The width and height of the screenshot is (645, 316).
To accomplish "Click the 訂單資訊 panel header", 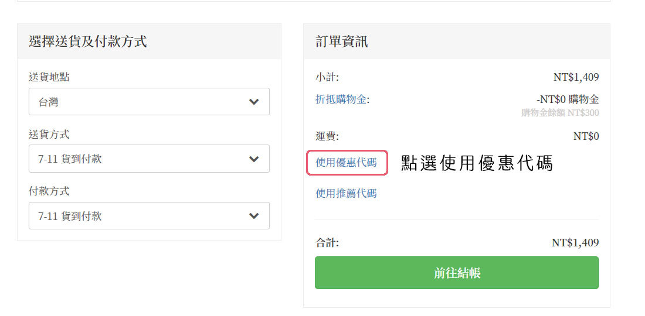I will click(342, 42).
